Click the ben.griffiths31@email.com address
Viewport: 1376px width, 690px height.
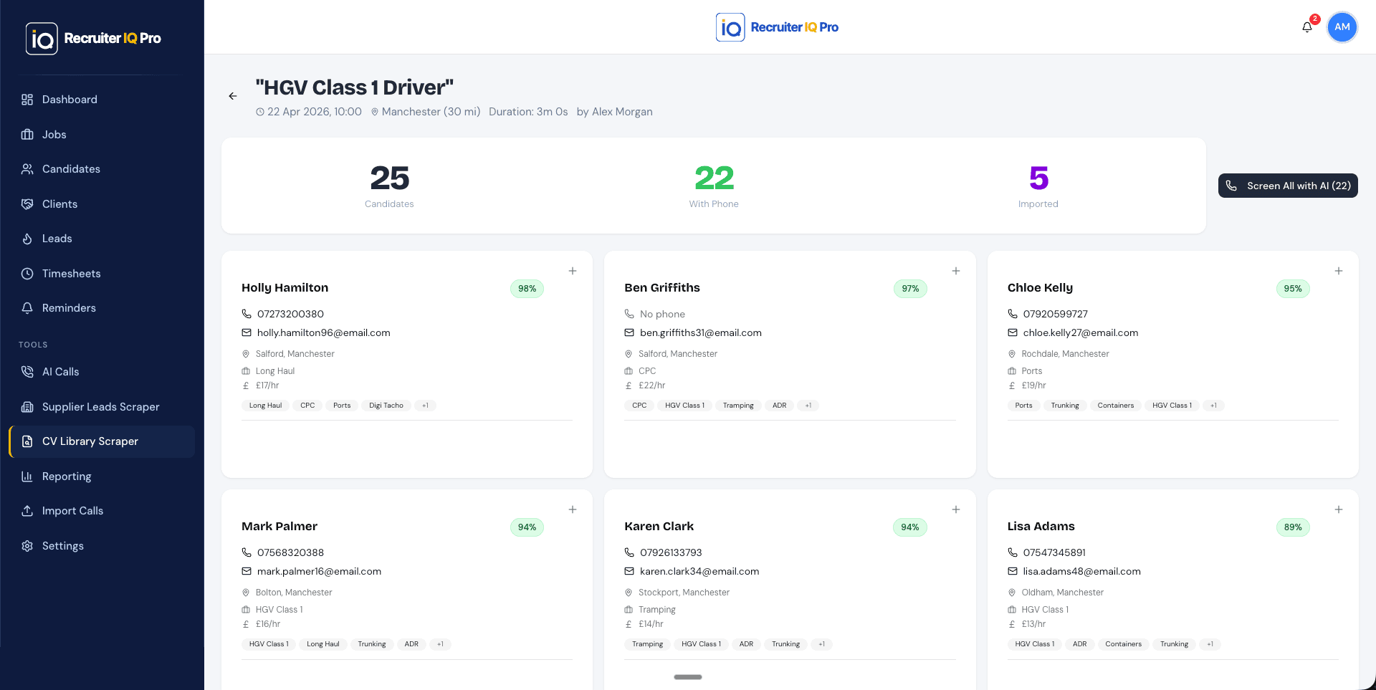click(701, 332)
